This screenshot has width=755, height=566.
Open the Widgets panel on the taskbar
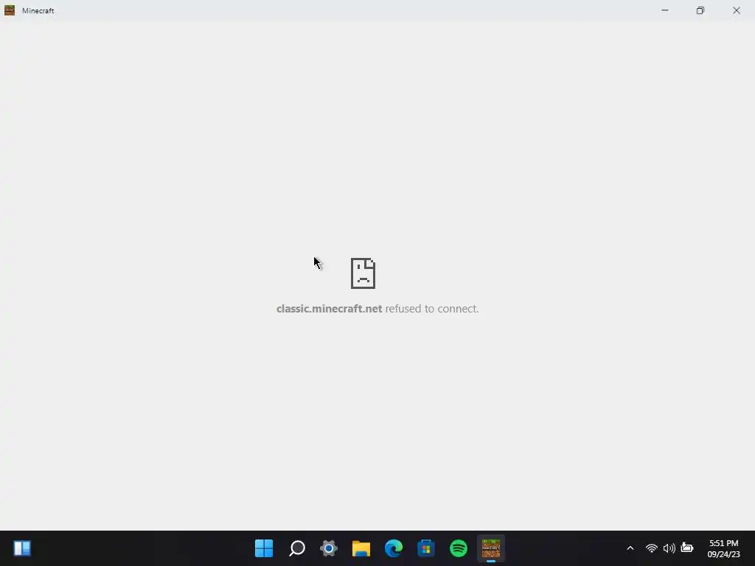(22, 548)
